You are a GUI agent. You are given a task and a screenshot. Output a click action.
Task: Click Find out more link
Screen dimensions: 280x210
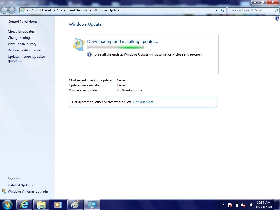coord(143,102)
